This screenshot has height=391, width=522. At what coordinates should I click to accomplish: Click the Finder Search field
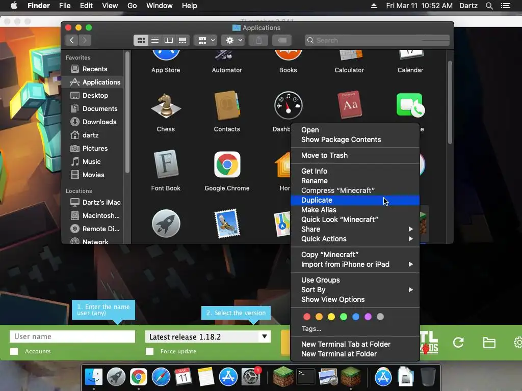tap(377, 40)
